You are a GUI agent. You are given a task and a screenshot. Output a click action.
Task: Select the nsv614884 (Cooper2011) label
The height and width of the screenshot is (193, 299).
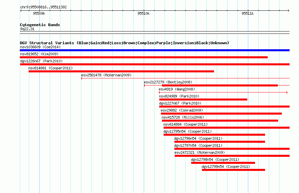click(x=185, y=124)
